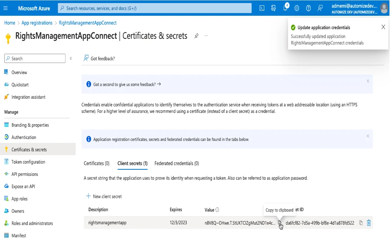Copy the client secret value to clipboard
The height and width of the screenshot is (240, 391).
280,223
